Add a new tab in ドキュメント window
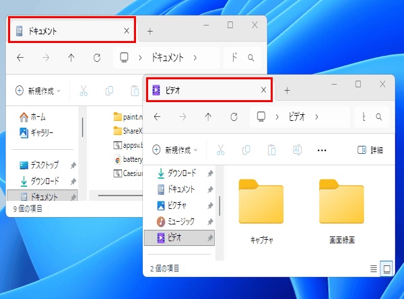Screen dimensions: 404x299 (x=150, y=32)
